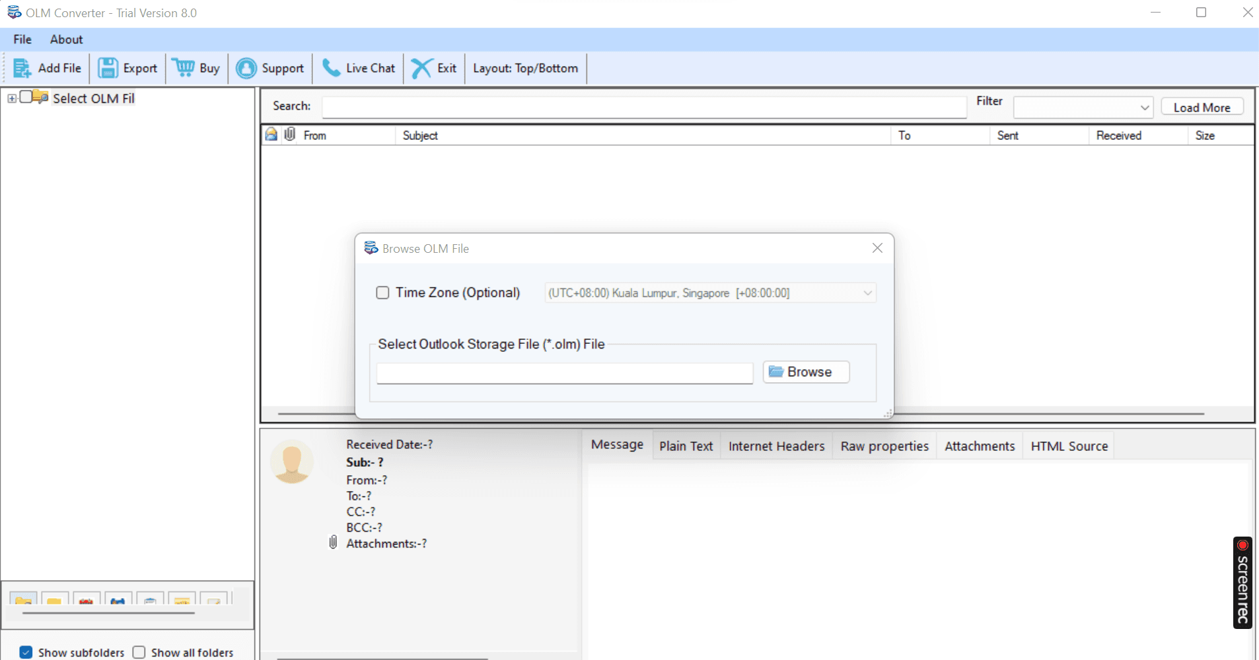Viewport: 1259px width, 660px height.
Task: Click the sender avatar placeholder image
Action: [x=292, y=461]
